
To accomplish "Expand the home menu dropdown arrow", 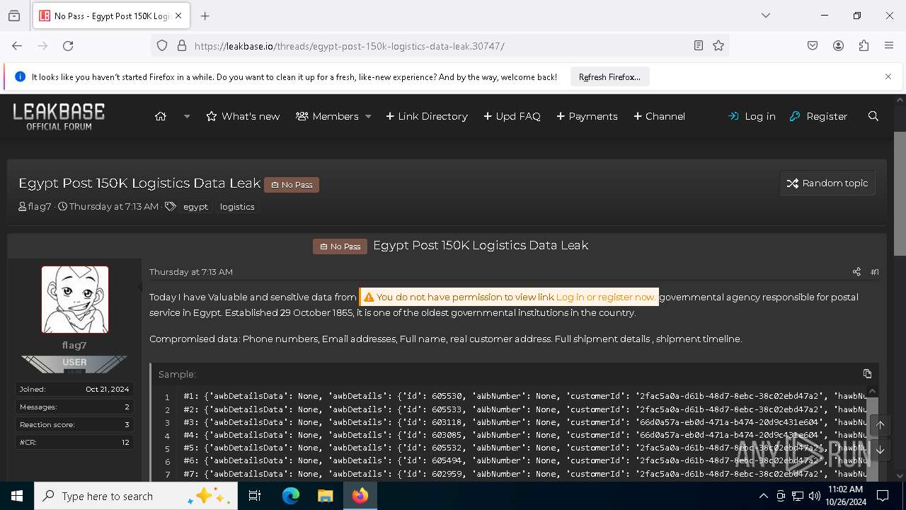I will pyautogui.click(x=187, y=116).
